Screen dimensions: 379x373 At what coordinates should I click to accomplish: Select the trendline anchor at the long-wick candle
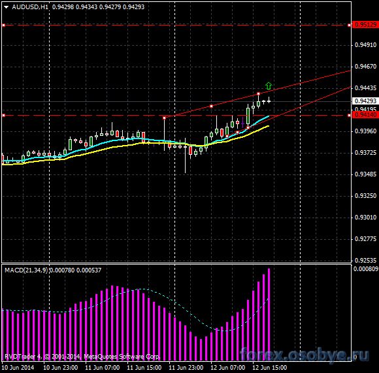(x=165, y=118)
